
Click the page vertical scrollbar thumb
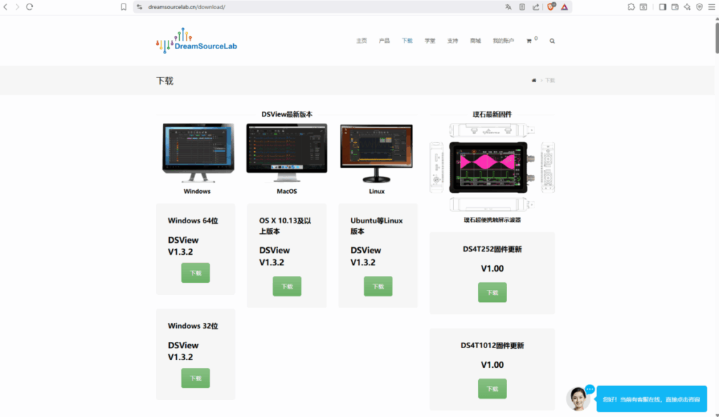coord(716,37)
